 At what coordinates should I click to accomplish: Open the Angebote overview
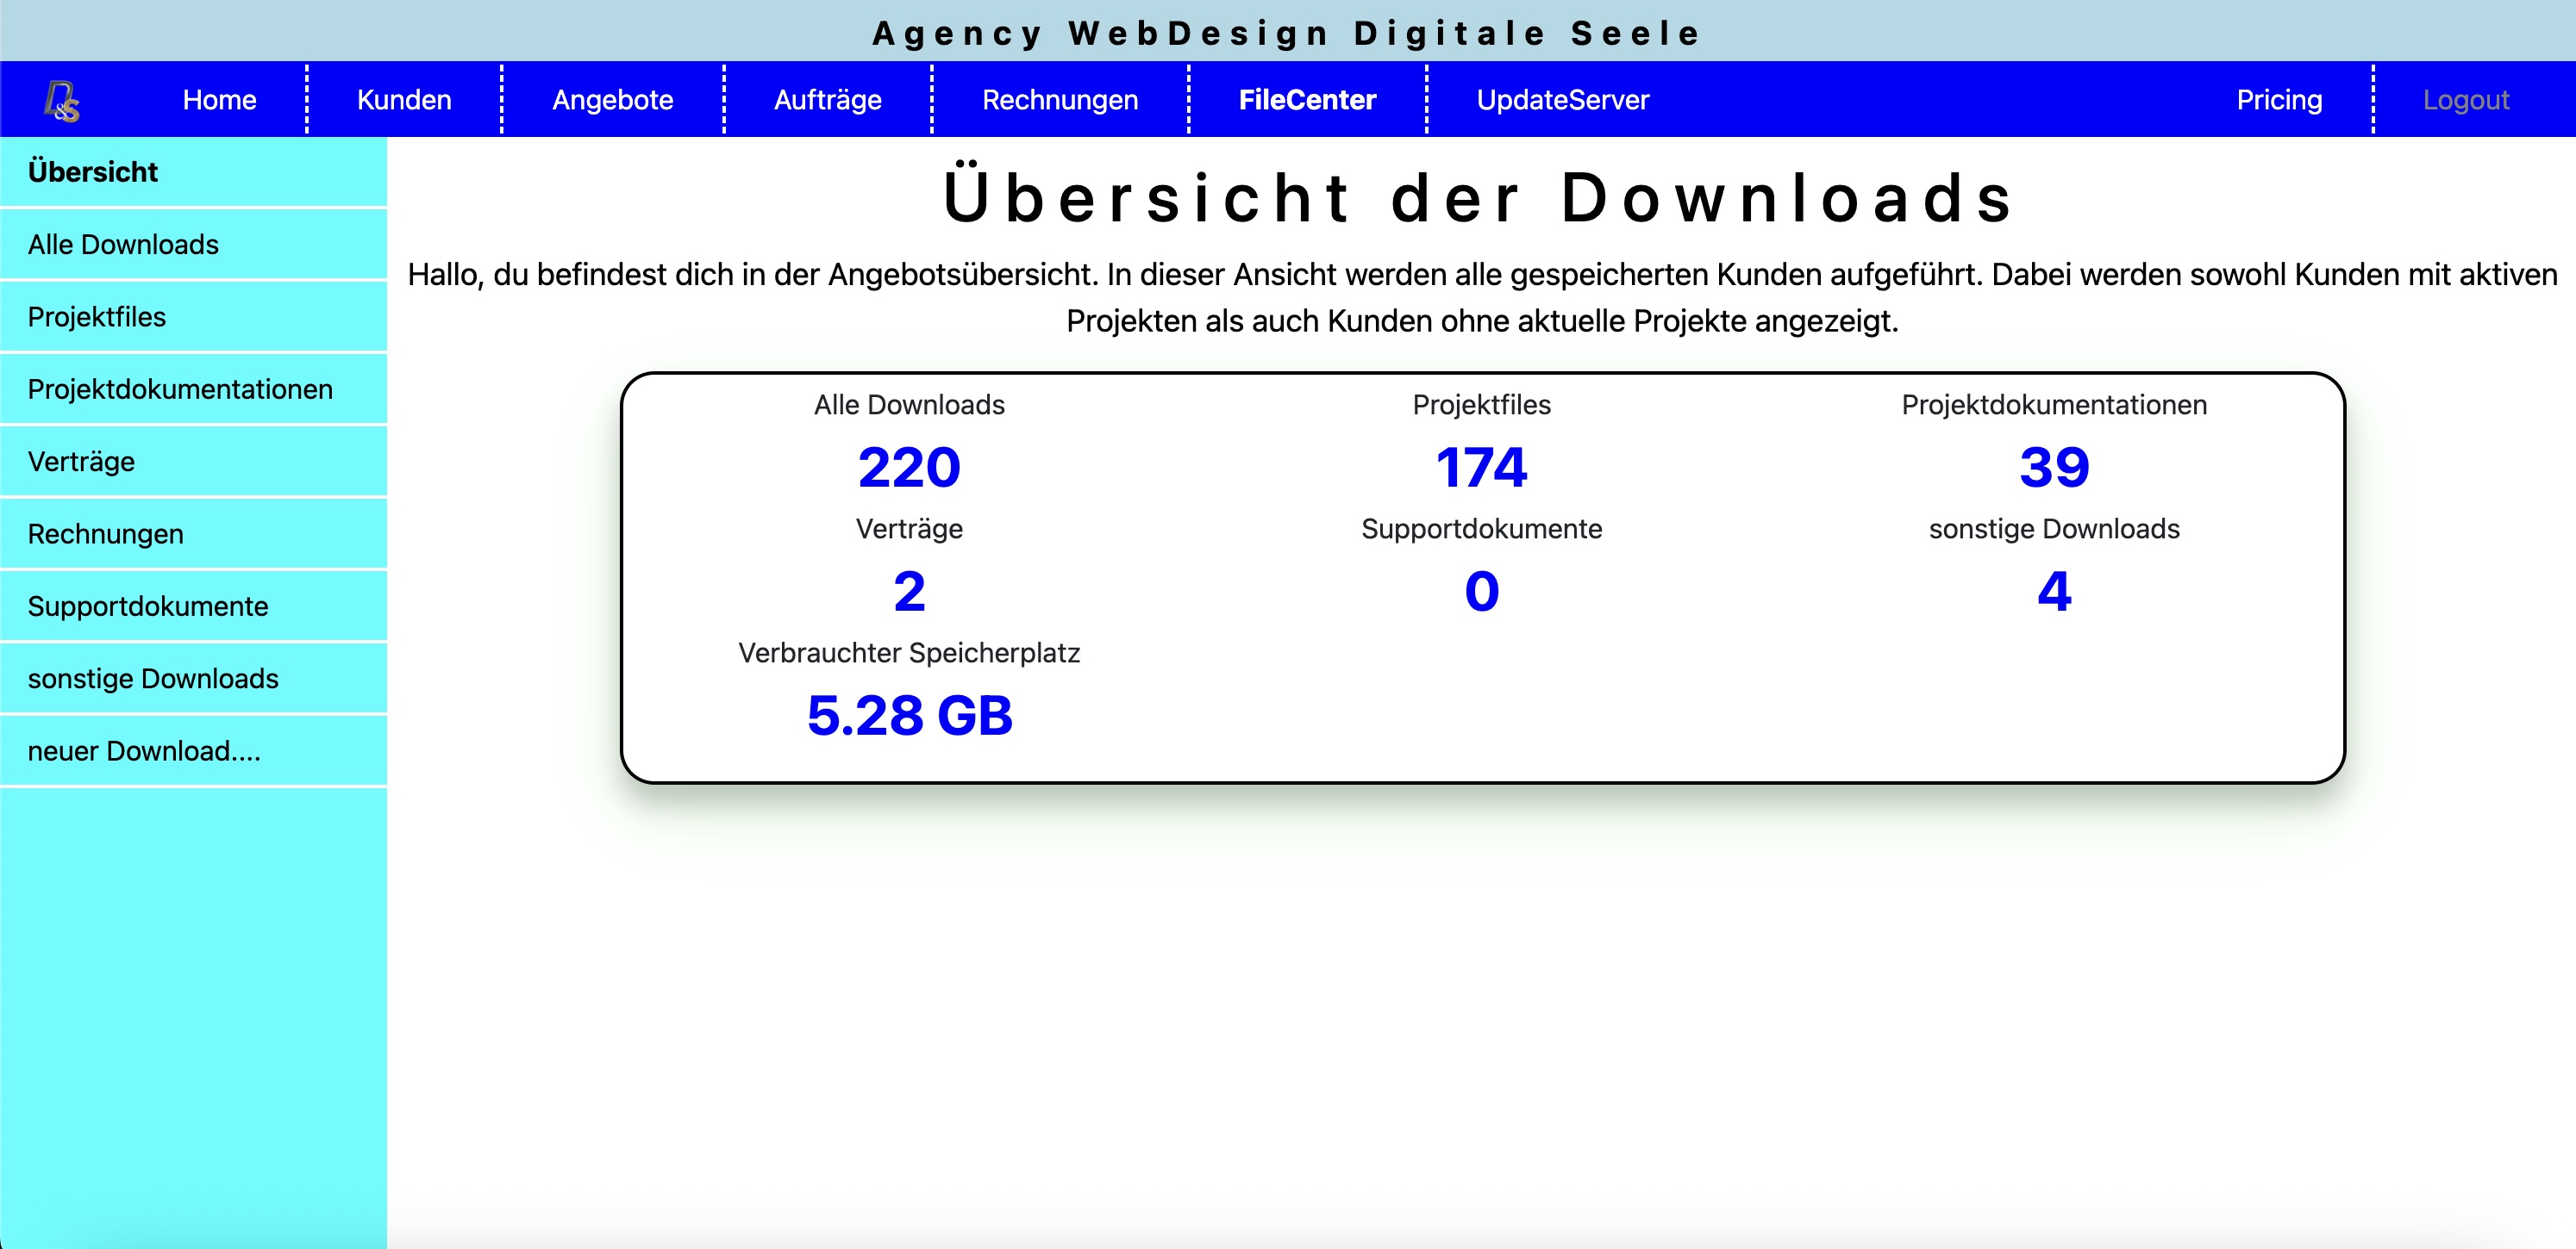click(612, 99)
